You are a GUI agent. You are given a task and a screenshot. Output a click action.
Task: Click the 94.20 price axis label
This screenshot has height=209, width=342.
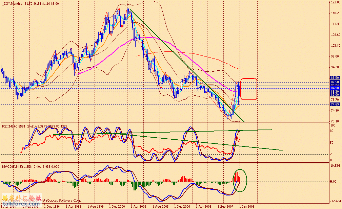[x=335, y=67]
